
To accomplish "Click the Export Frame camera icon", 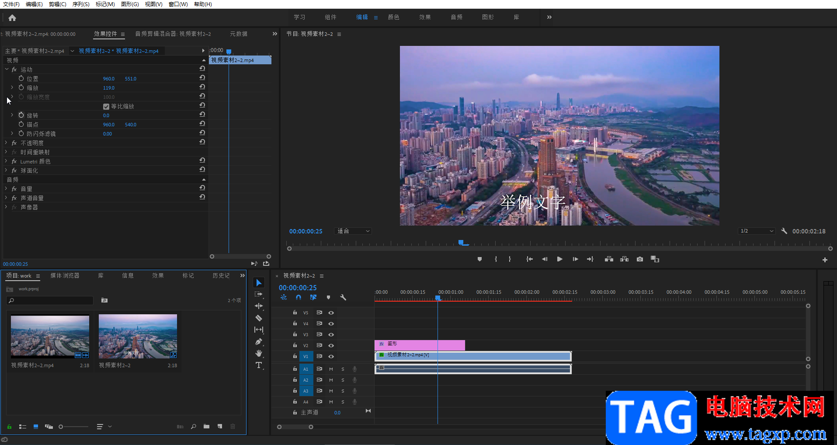I will pyautogui.click(x=640, y=259).
